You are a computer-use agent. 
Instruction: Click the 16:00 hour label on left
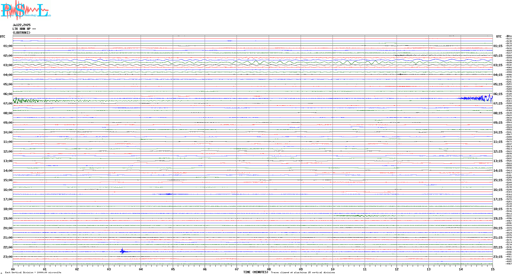pos(8,190)
